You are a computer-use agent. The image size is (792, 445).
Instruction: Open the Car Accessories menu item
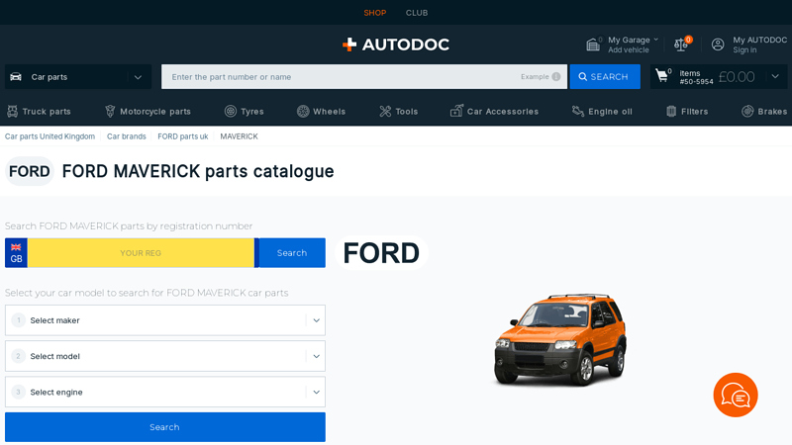(x=494, y=111)
